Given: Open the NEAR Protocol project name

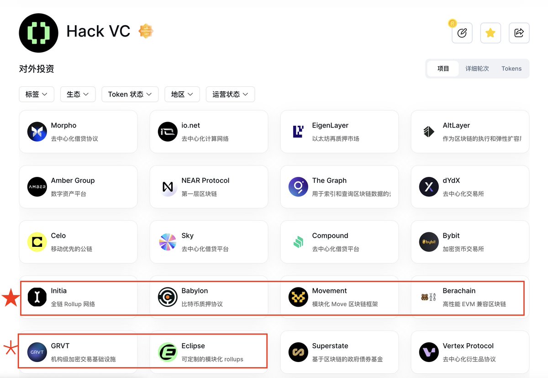Looking at the screenshot, I should pyautogui.click(x=205, y=181).
